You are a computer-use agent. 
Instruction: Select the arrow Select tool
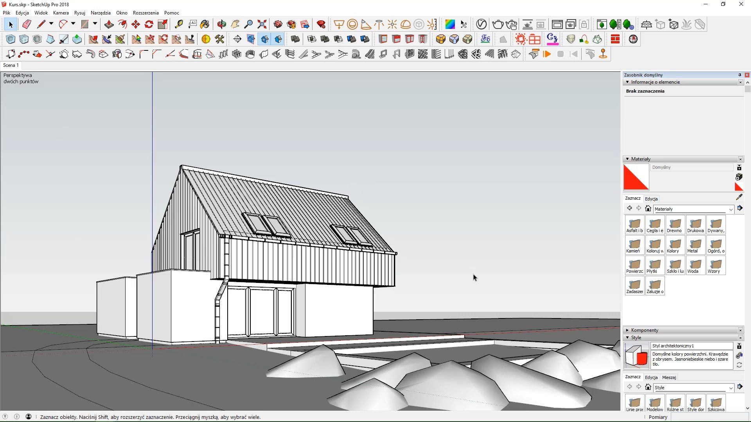(11, 25)
